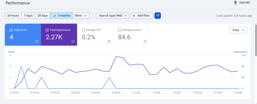Enable the Average CTR checkbox
Screen dimensions: 257x104
point(83,30)
